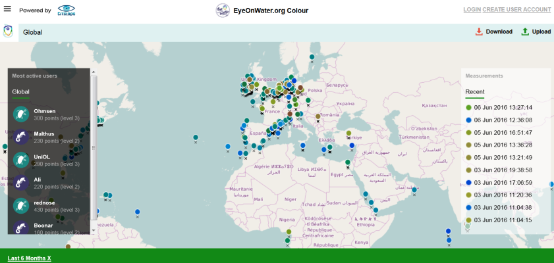Viewport: 554px width, 263px height.
Task: Open measurement 03 Jun 2016 19:38:58
Action: (499, 170)
